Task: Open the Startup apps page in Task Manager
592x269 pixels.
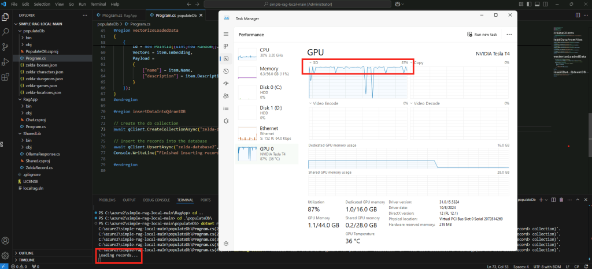Action: point(226,84)
